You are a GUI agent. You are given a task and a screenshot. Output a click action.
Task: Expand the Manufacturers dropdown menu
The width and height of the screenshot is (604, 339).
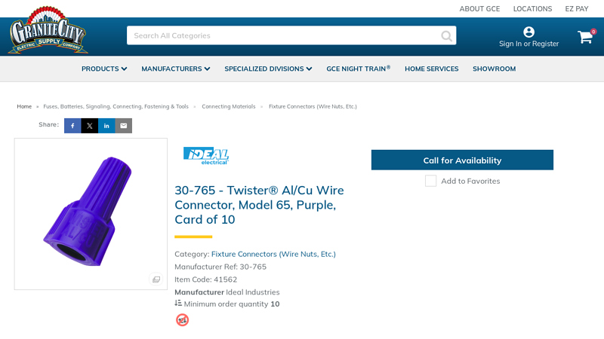(x=175, y=69)
